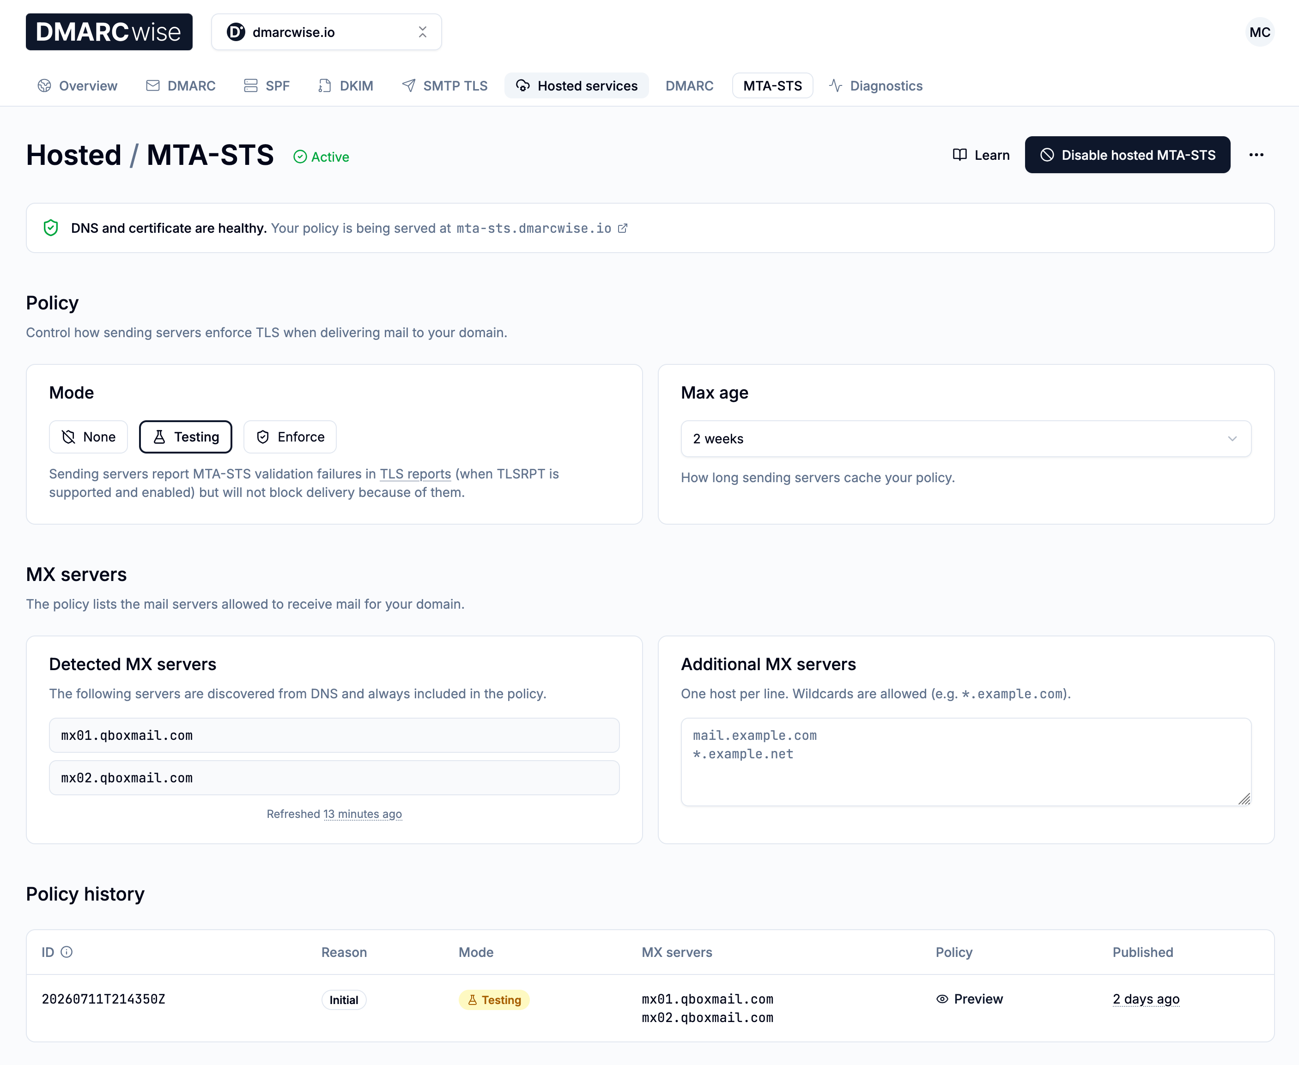Click the mx01.qboxmail.com detected server field
The image size is (1299, 1065).
point(334,736)
